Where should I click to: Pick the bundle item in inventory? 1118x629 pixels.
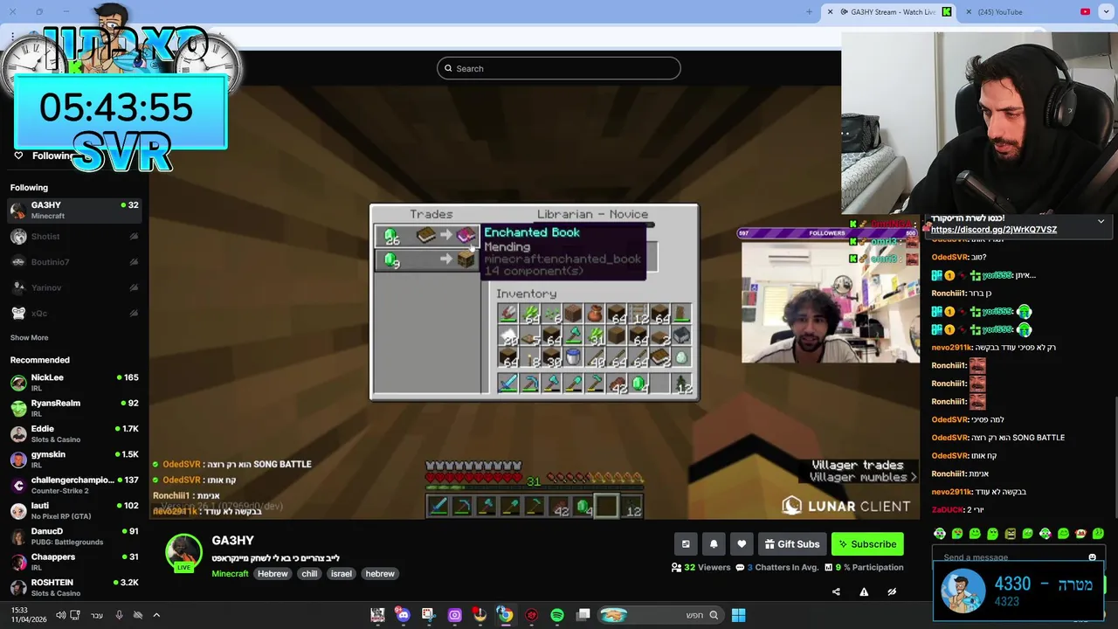(x=595, y=313)
